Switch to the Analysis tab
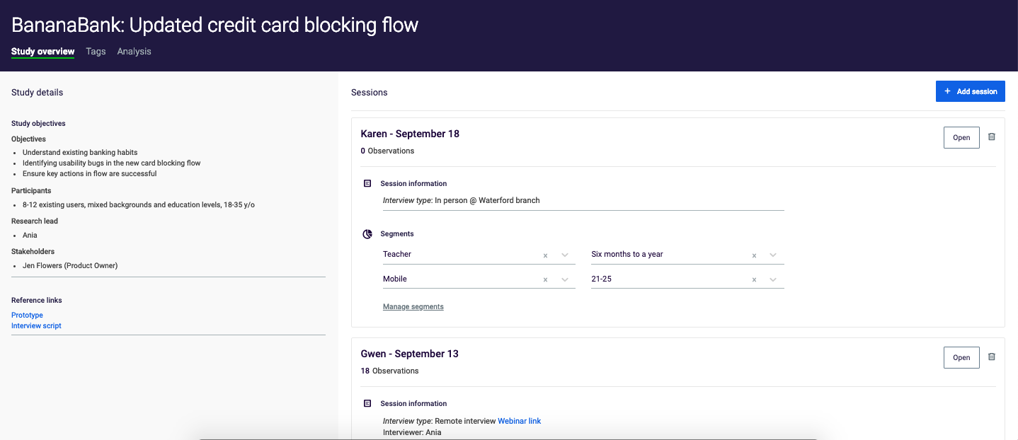The height and width of the screenshot is (440, 1018). 134,52
